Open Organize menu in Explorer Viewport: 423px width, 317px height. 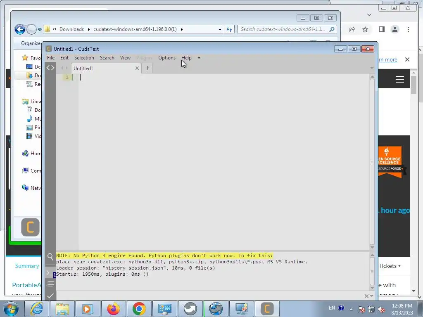click(x=31, y=43)
